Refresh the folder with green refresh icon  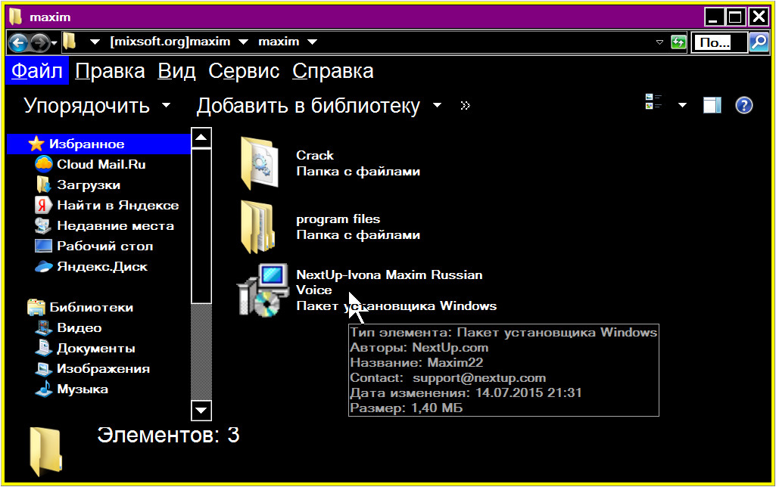click(x=678, y=42)
